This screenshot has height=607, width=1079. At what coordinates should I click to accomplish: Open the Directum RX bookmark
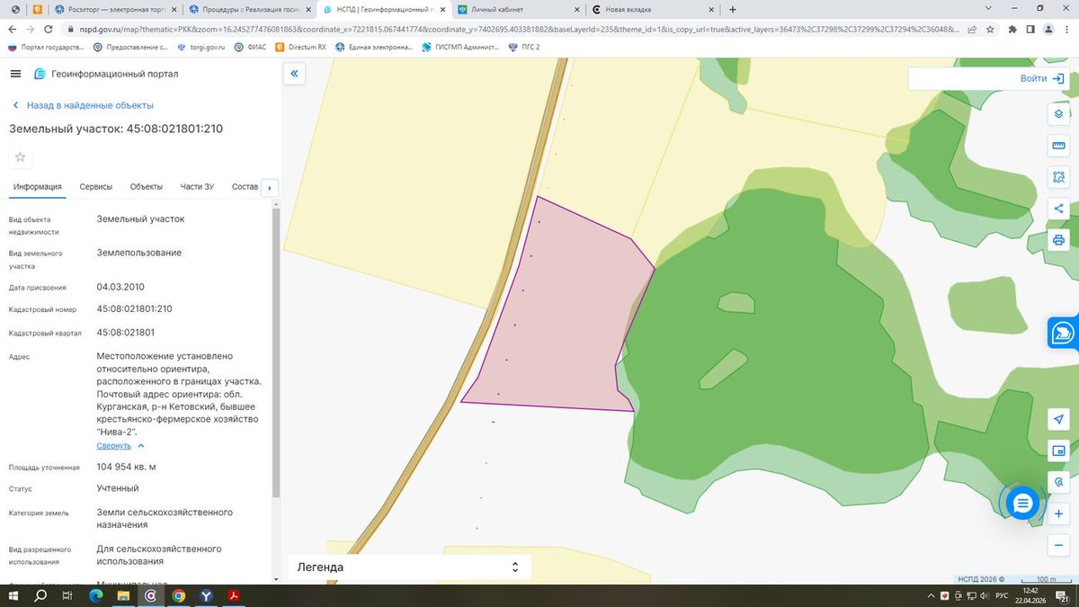(x=301, y=47)
